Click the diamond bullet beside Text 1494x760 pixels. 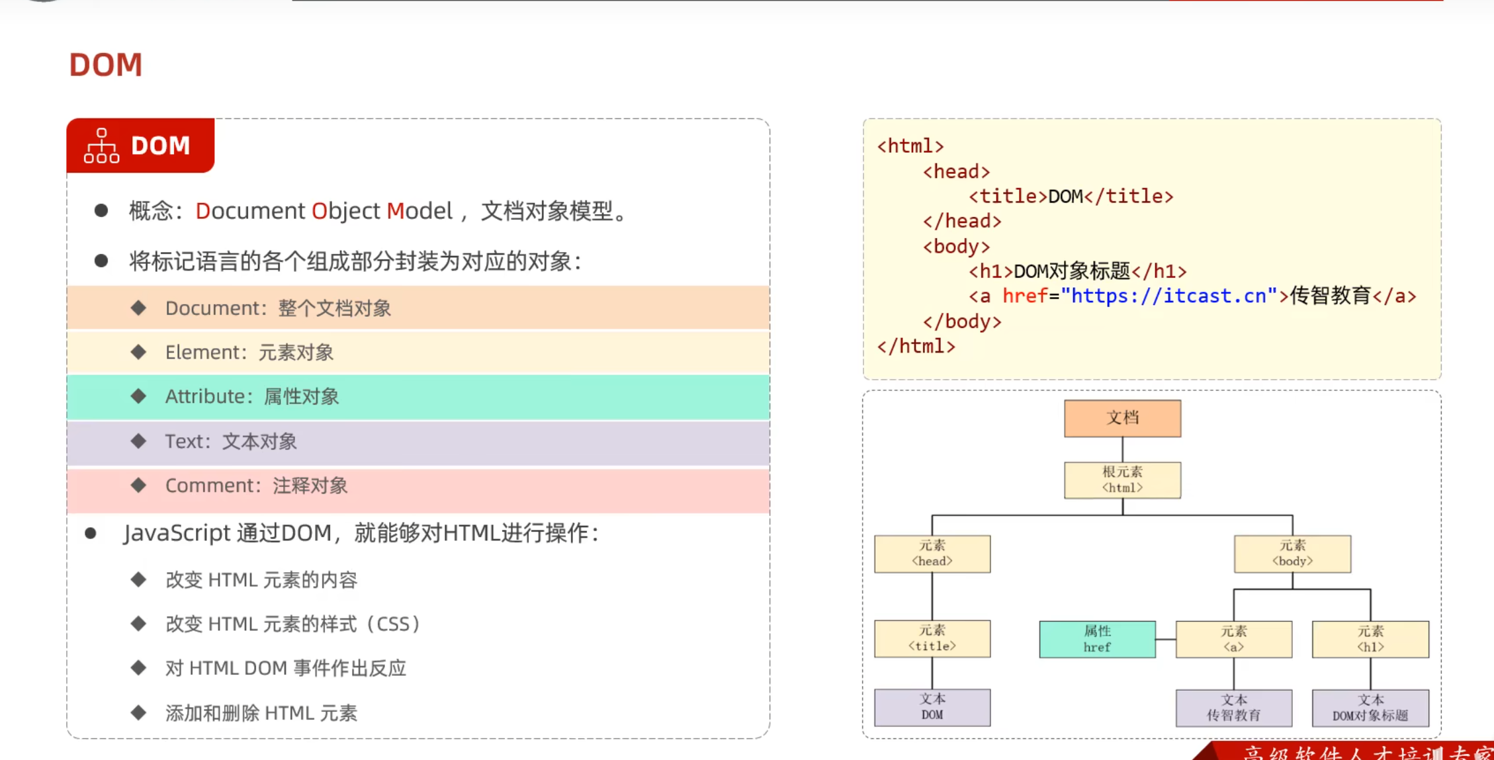[138, 441]
